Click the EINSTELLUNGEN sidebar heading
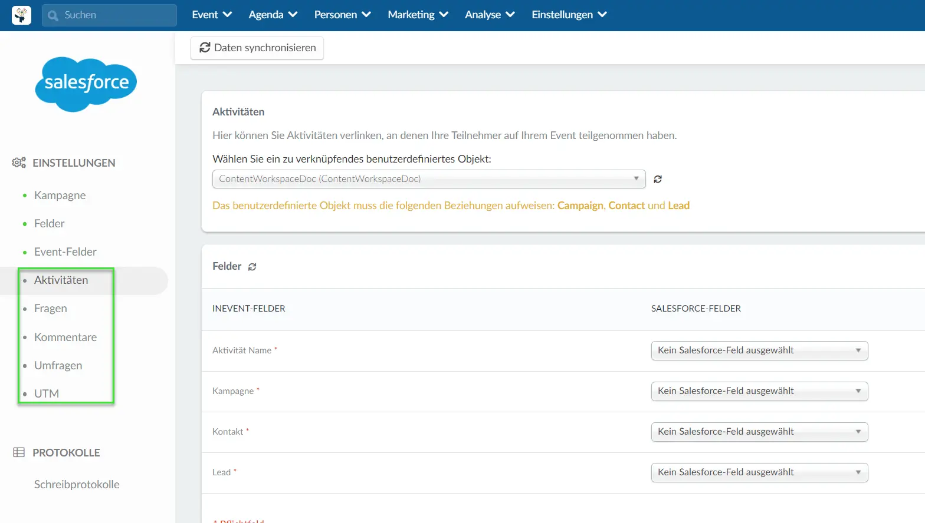This screenshot has width=925, height=523. 74,163
